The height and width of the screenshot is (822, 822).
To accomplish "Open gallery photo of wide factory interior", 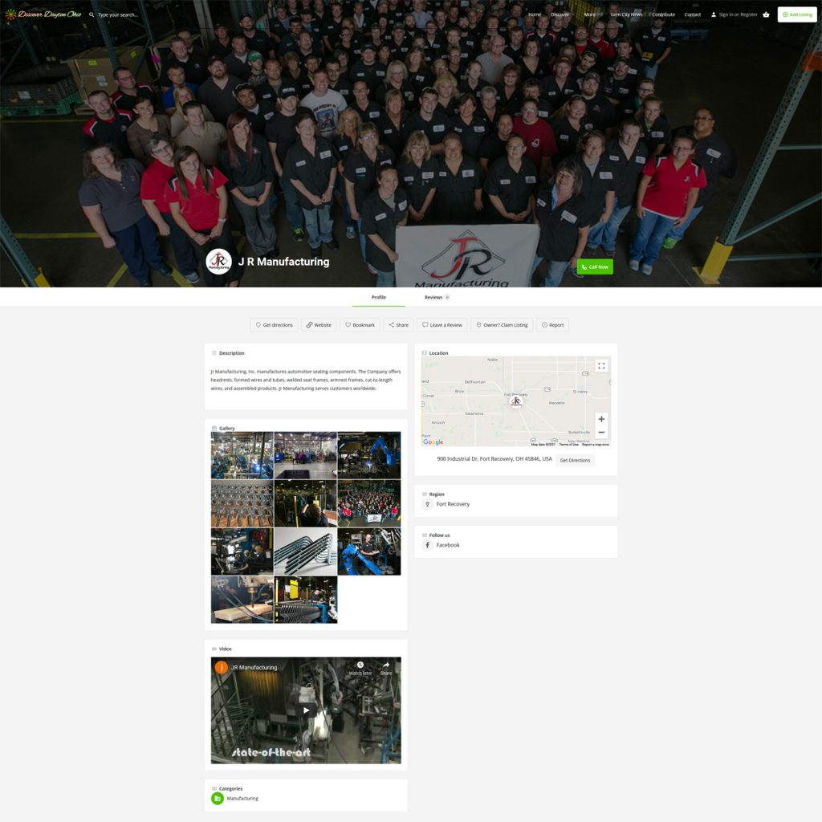I will pyautogui.click(x=306, y=455).
